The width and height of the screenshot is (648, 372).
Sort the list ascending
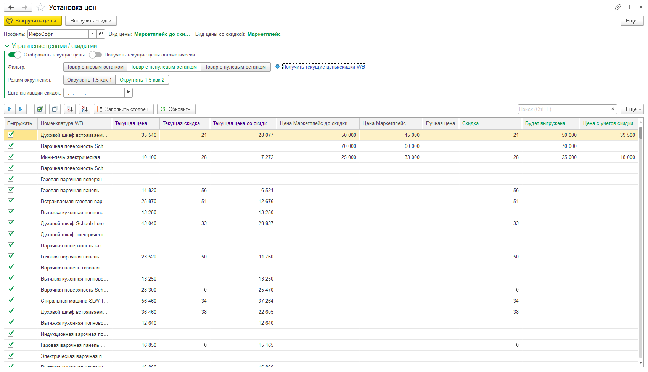click(x=70, y=109)
